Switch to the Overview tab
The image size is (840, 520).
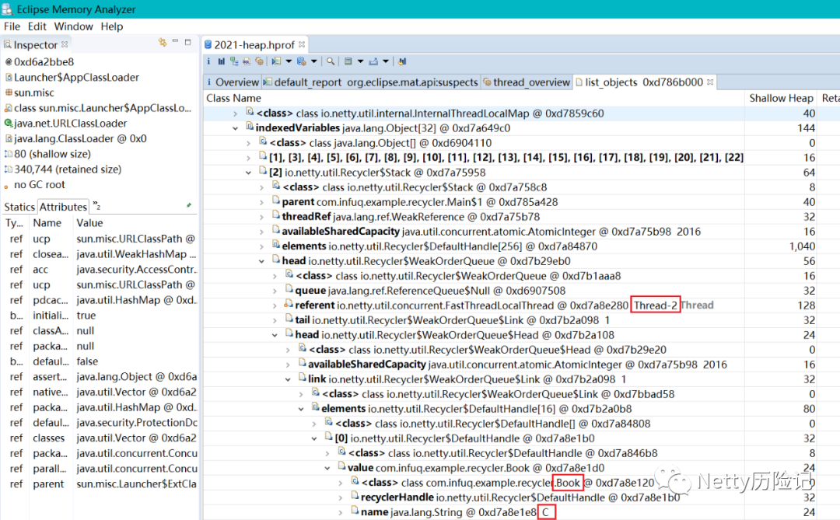tap(233, 82)
